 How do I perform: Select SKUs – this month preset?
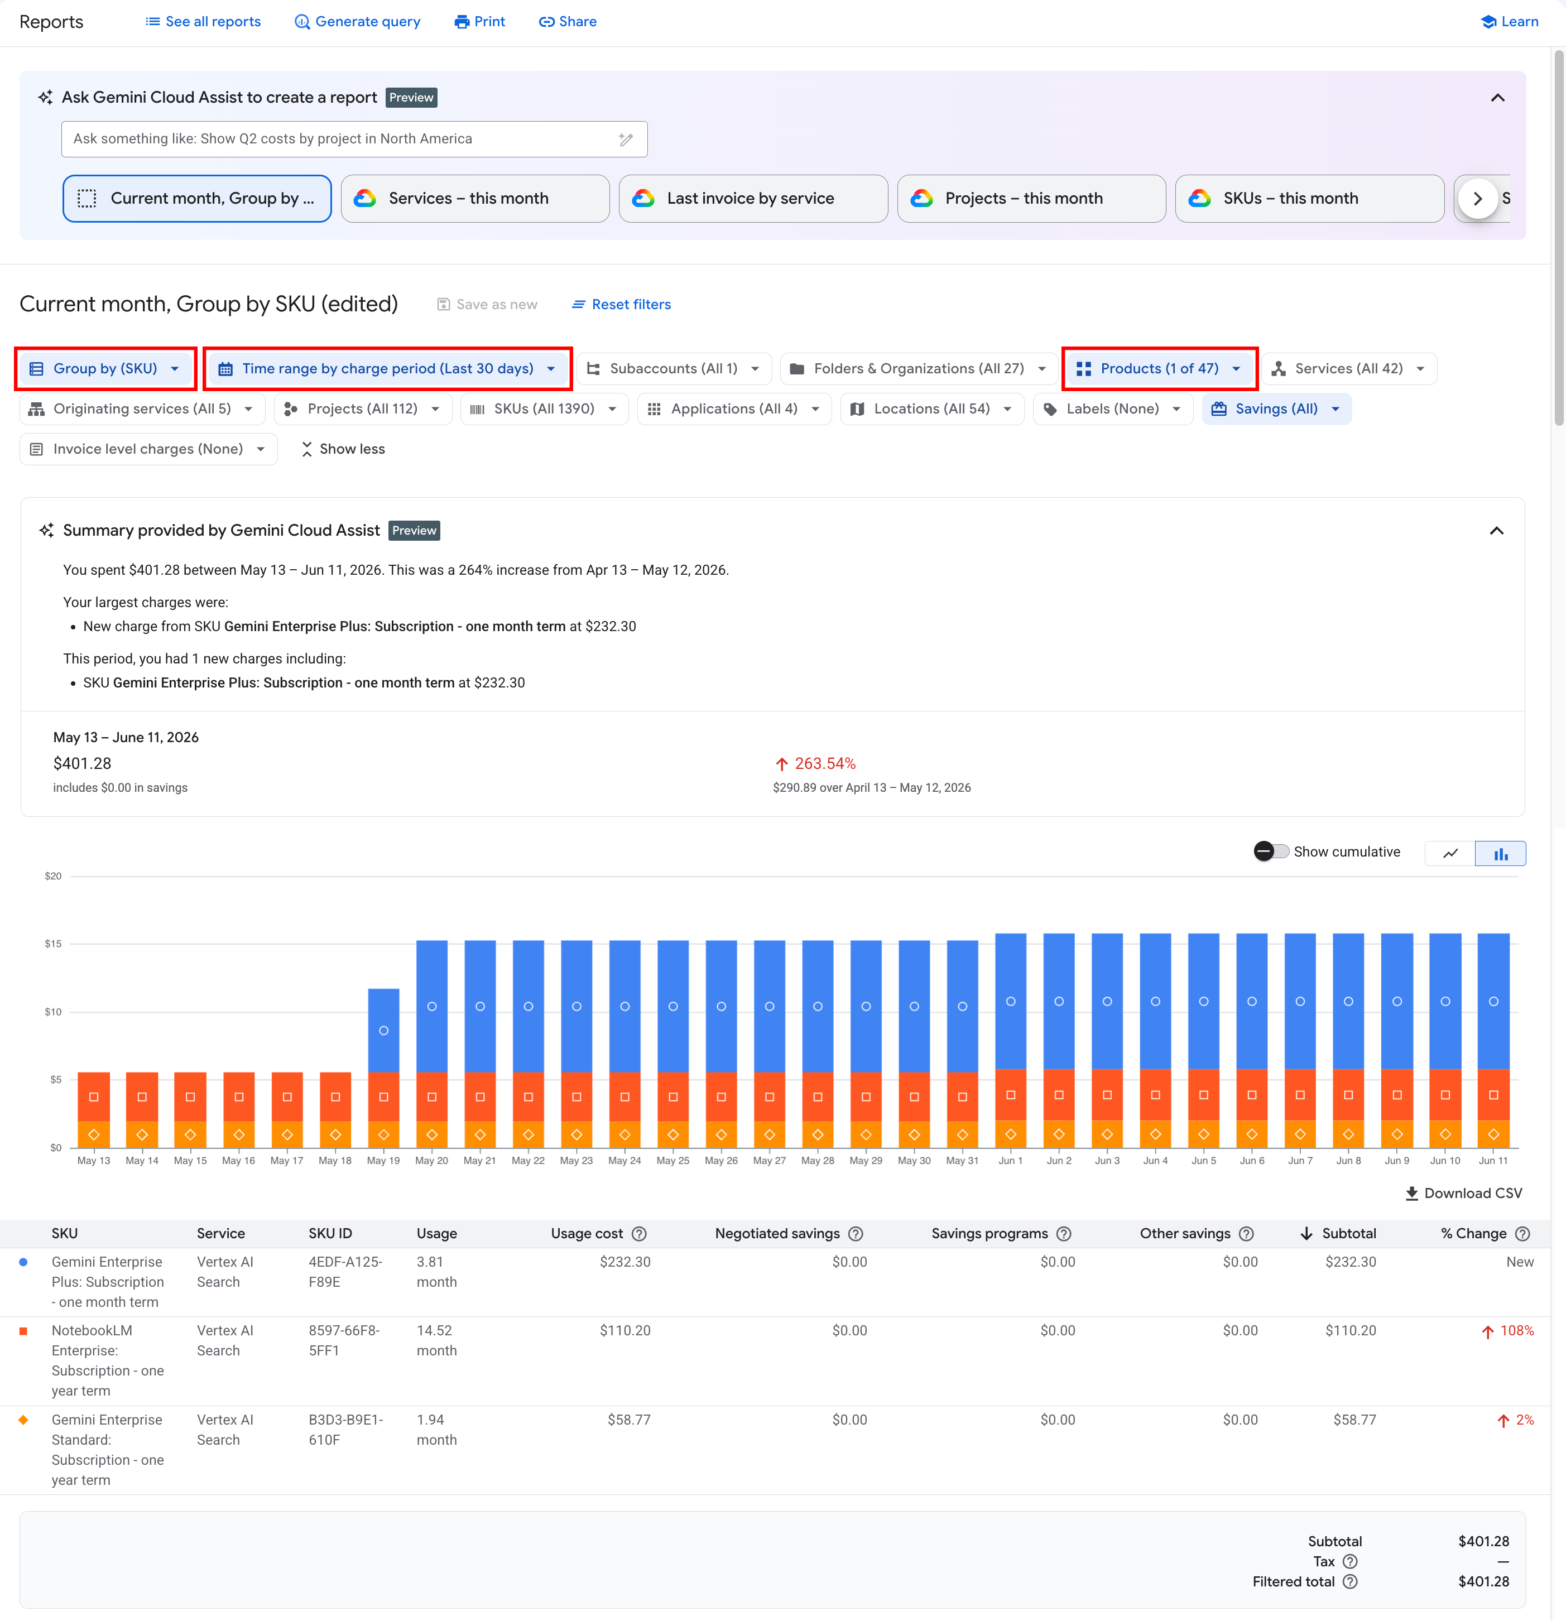click(x=1309, y=199)
